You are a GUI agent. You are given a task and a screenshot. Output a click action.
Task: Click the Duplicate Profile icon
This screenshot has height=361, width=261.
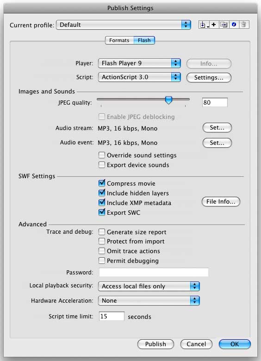(224, 25)
